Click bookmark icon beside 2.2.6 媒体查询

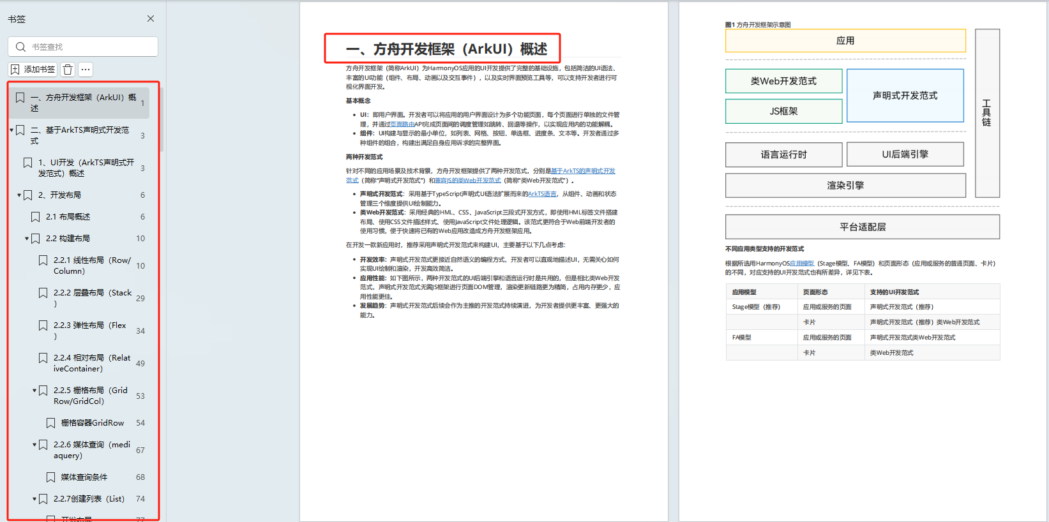click(x=43, y=445)
